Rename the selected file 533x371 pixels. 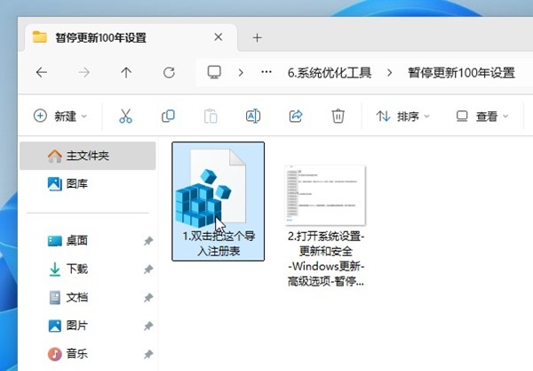coord(253,116)
